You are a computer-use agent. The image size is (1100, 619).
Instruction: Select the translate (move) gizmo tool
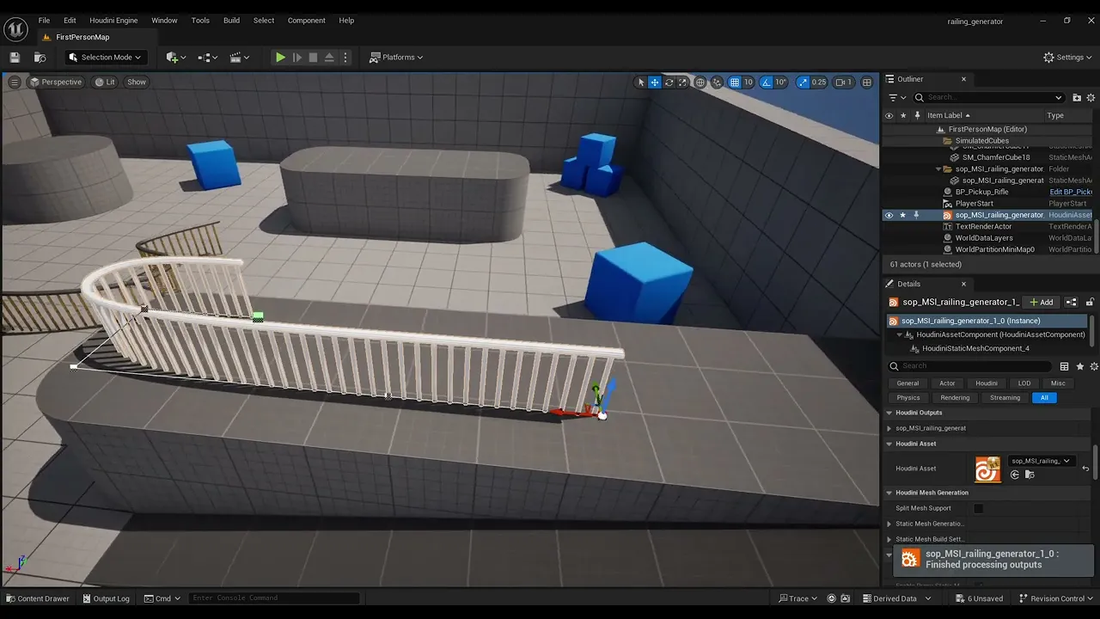point(655,83)
